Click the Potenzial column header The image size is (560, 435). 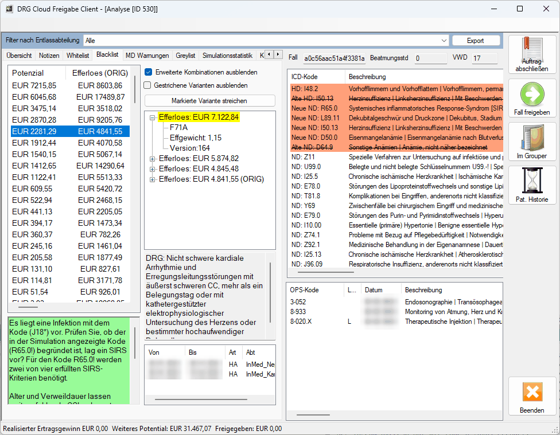pyautogui.click(x=37, y=73)
